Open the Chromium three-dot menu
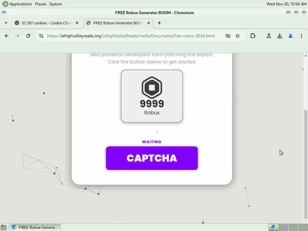The width and height of the screenshot is (308, 231). (x=301, y=36)
